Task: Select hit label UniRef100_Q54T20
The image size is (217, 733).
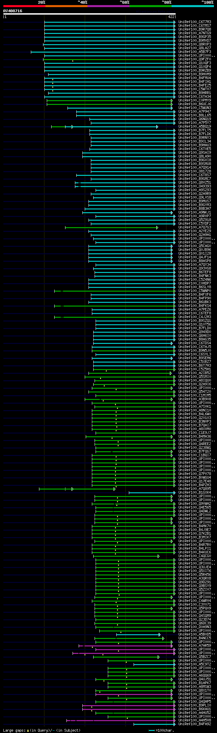Action: (x=195, y=391)
